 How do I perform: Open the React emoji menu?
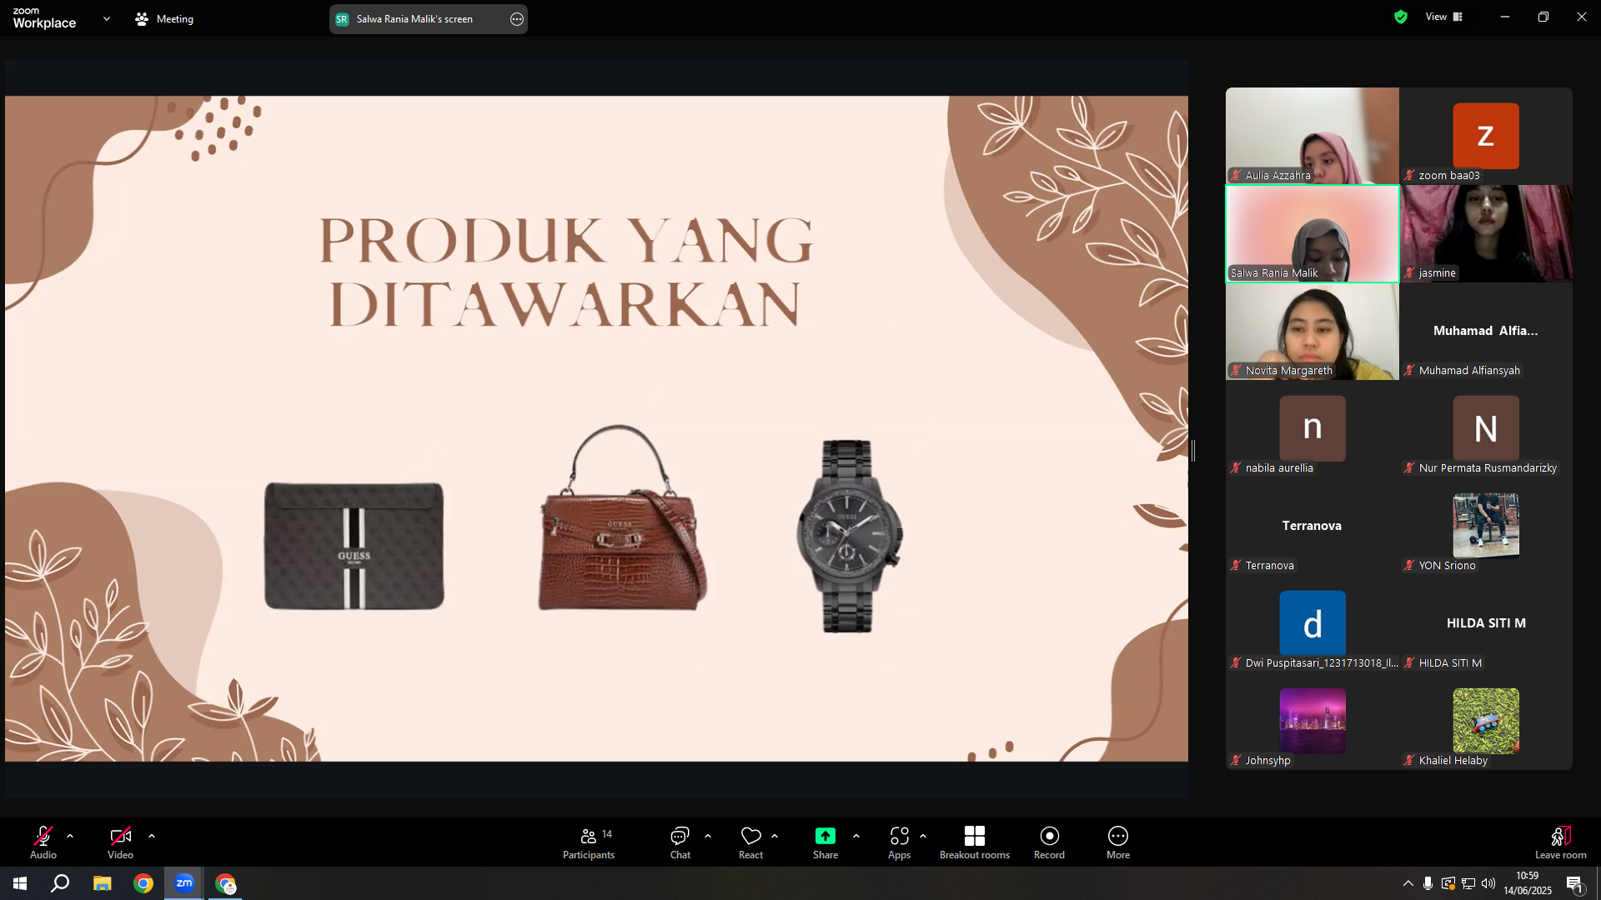[750, 842]
